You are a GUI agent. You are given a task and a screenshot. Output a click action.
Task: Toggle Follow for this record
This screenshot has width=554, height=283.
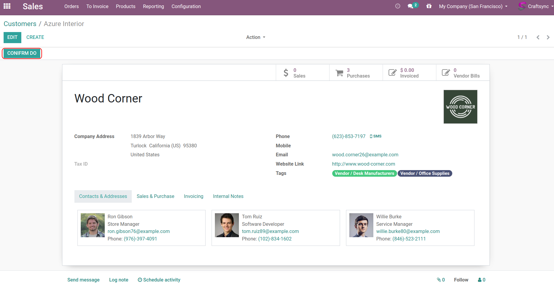click(461, 280)
